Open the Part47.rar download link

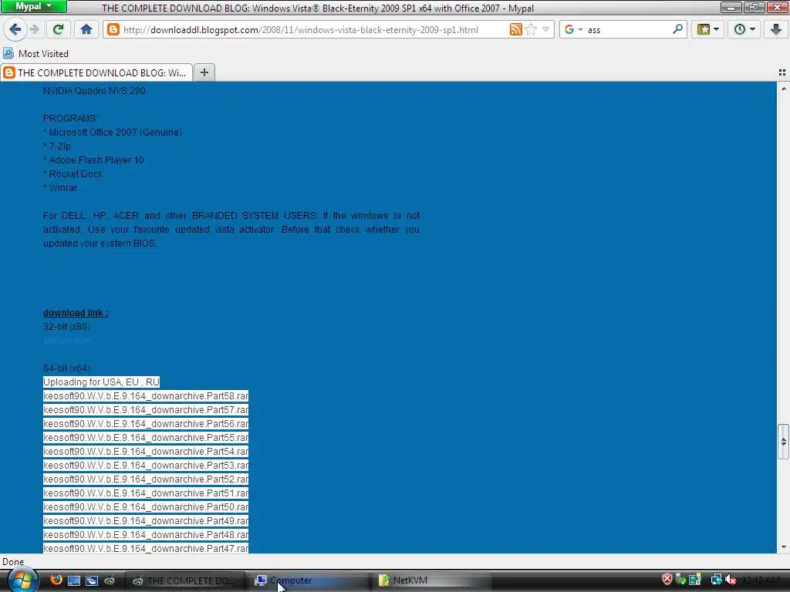(146, 548)
